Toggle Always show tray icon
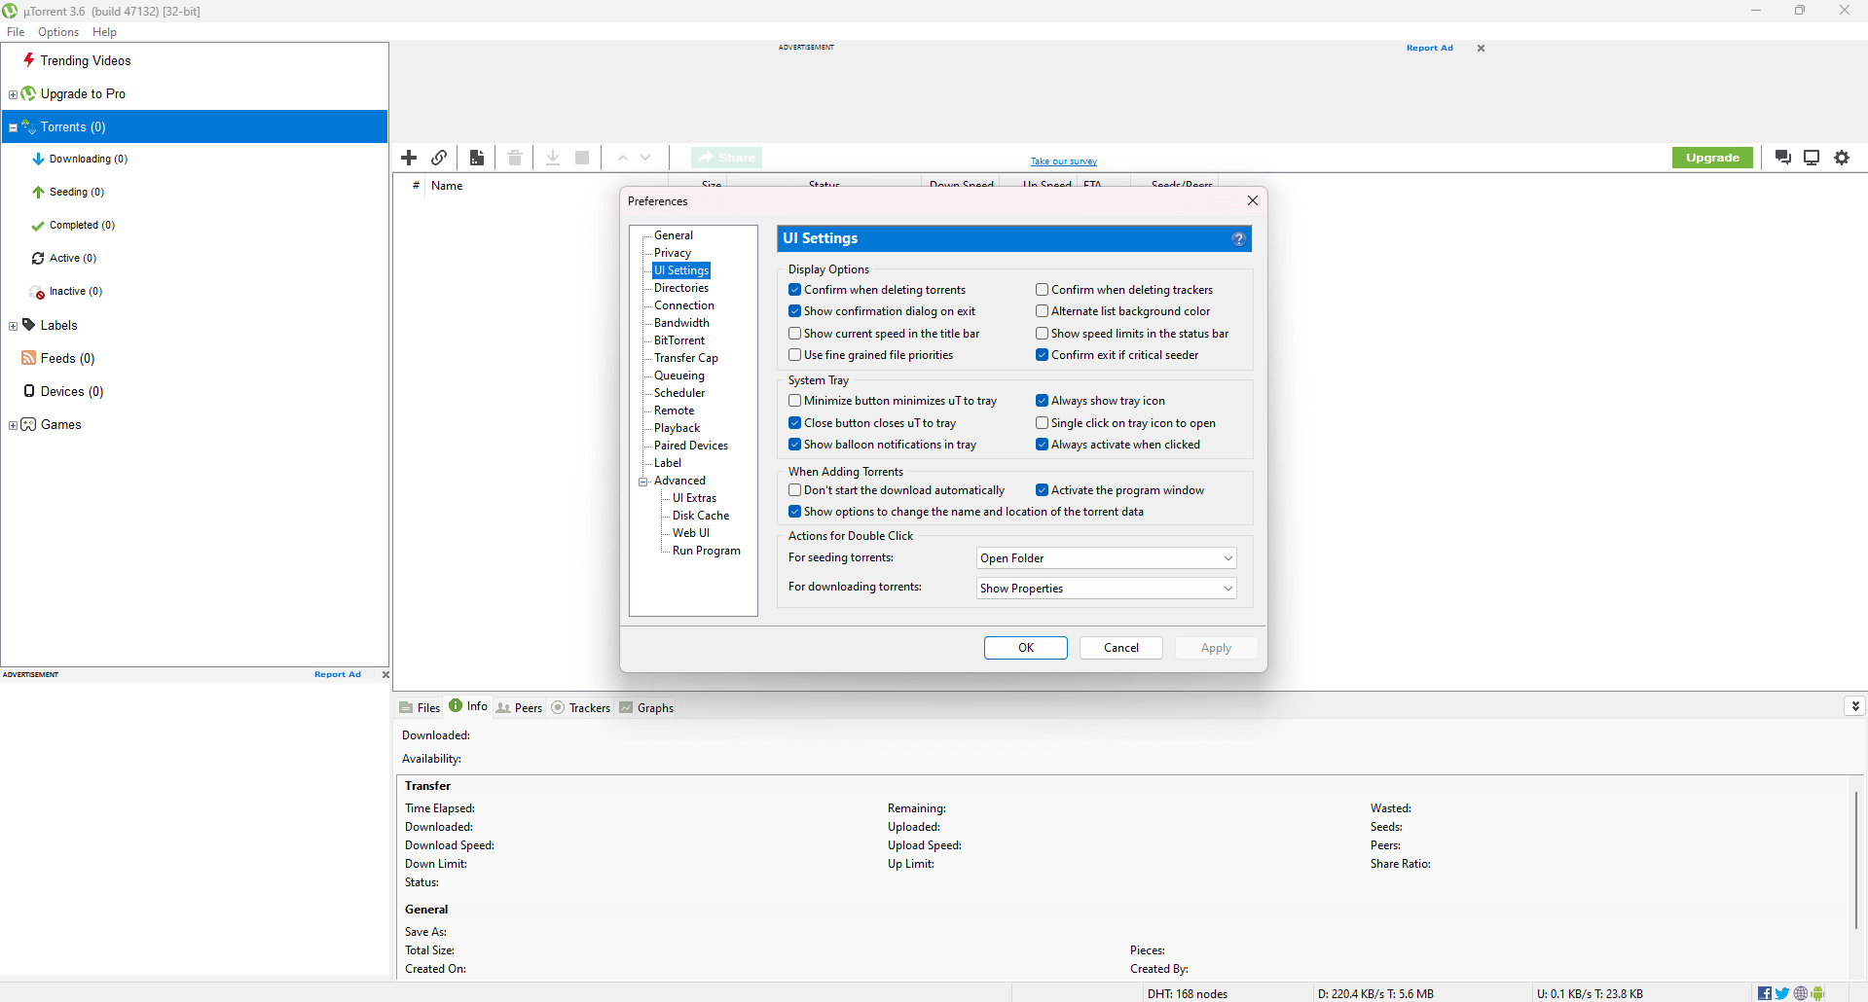This screenshot has width=1868, height=1002. (1043, 401)
